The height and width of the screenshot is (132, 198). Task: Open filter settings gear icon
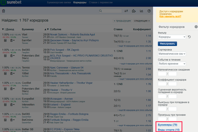[196, 27]
